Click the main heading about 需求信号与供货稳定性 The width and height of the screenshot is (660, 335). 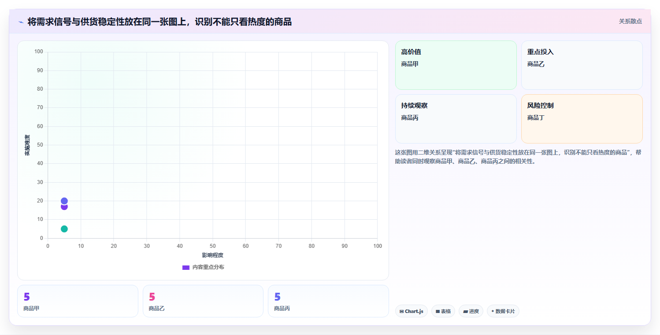tap(159, 22)
